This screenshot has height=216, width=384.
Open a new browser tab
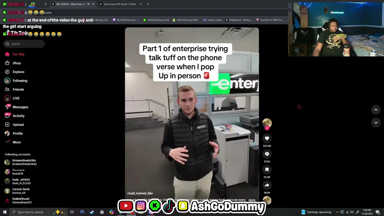148,4
